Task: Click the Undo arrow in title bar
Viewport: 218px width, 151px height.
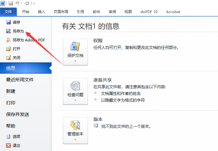Action: [17, 3]
